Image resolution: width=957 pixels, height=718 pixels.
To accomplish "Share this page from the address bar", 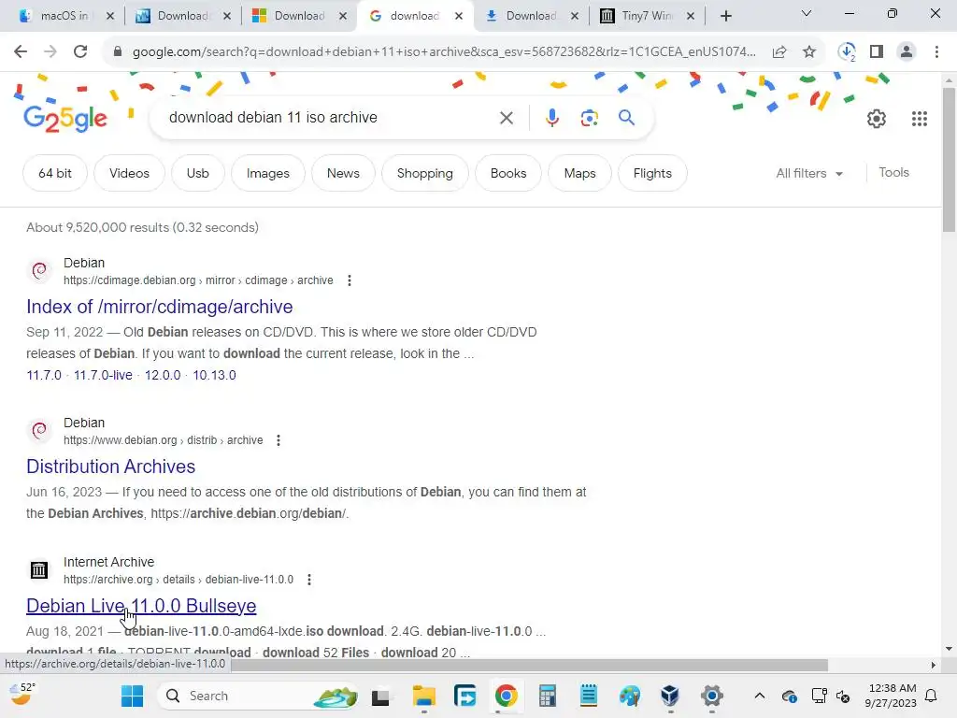I will (779, 52).
